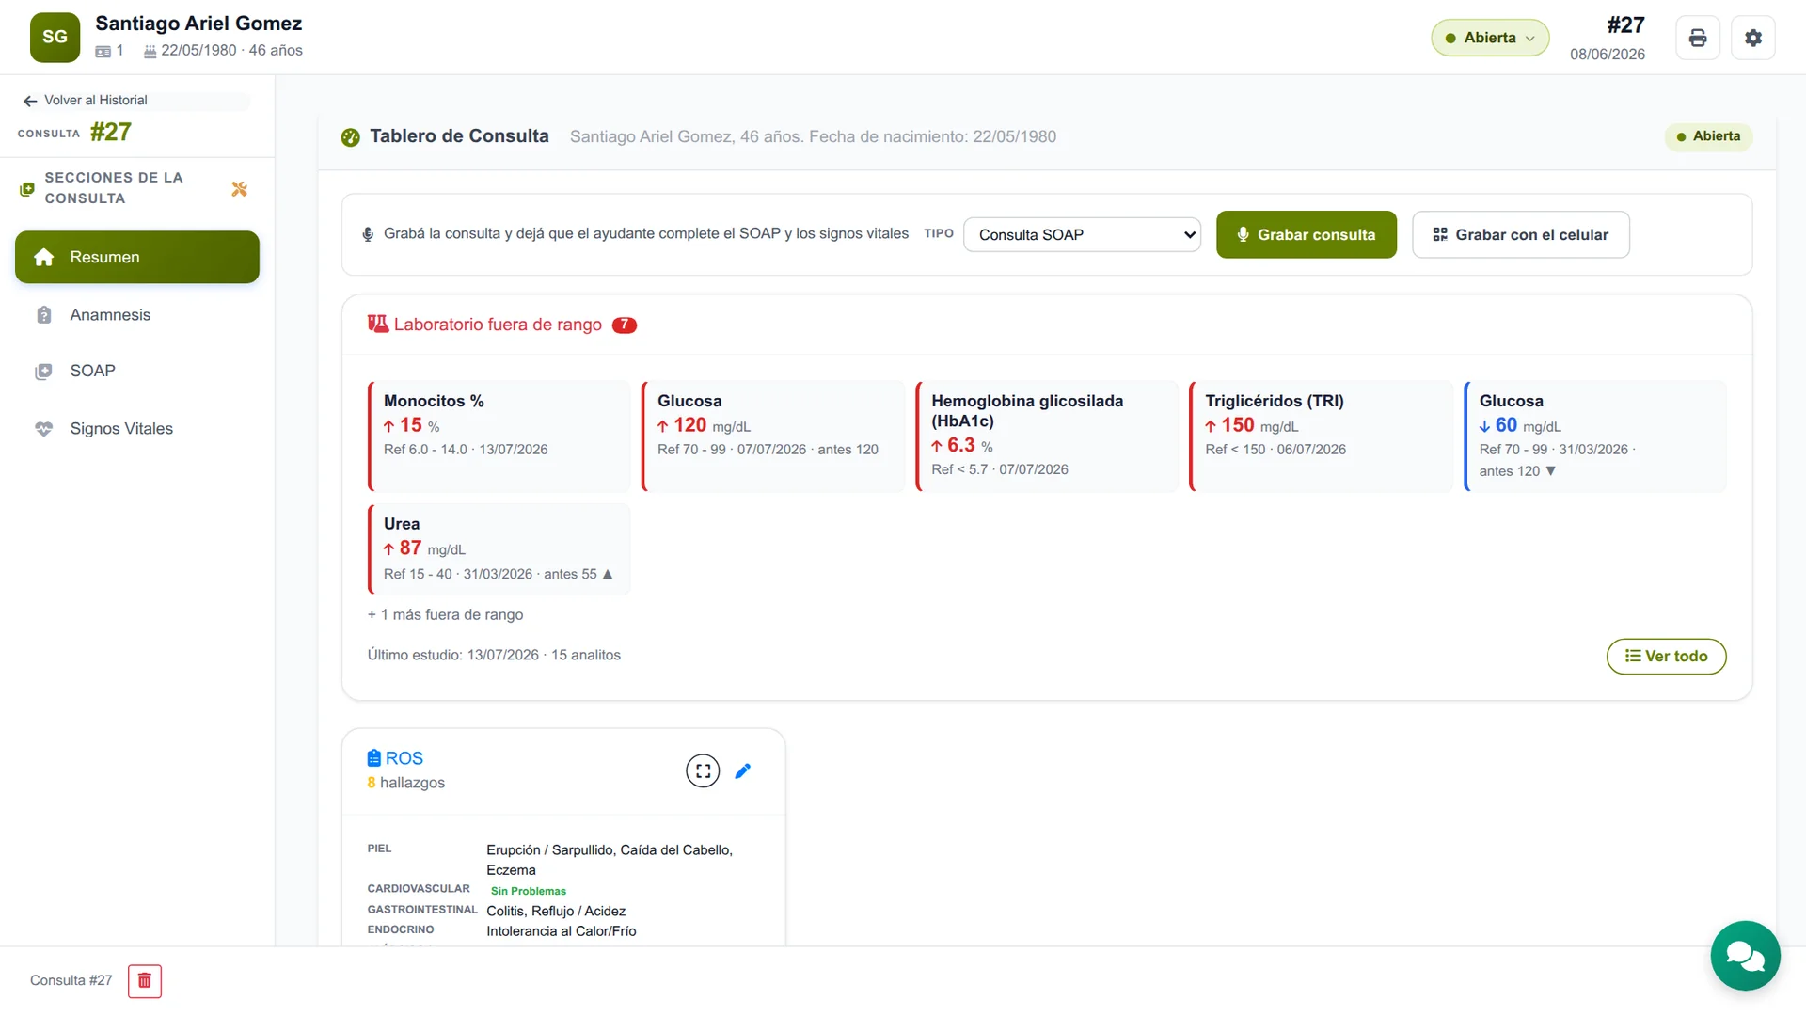Select the Resumen sidebar item
1806x1016 pixels.
tap(137, 257)
